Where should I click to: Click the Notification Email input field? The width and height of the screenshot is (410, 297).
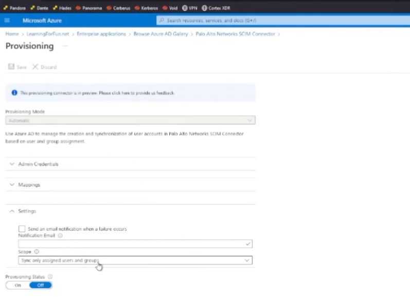[x=135, y=244]
